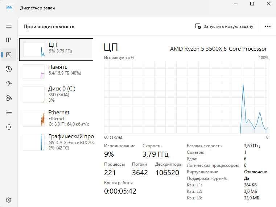Click the Кэш L3 value 32,0 МБ

click(x=252, y=198)
